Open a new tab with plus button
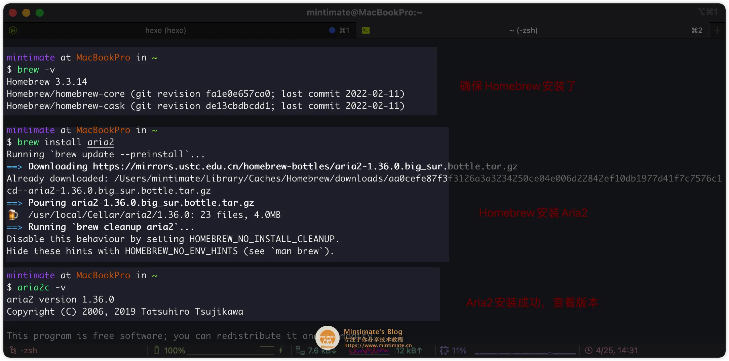This screenshot has height=361, width=729. 718,30
